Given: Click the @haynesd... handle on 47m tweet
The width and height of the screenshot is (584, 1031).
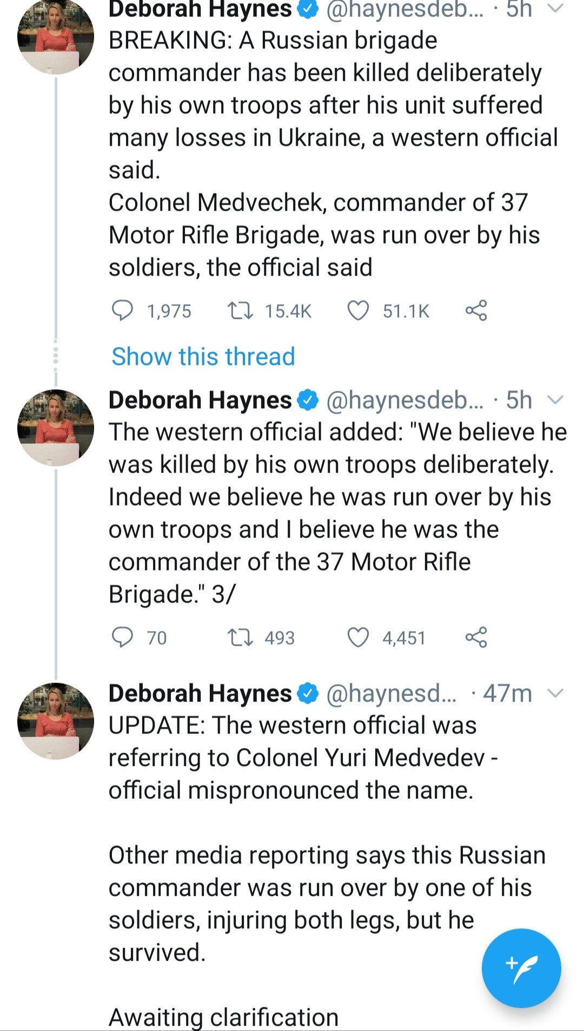Looking at the screenshot, I should click(391, 693).
